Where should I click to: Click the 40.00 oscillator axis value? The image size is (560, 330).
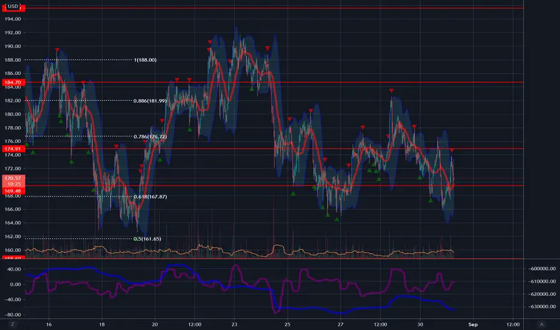(14, 269)
